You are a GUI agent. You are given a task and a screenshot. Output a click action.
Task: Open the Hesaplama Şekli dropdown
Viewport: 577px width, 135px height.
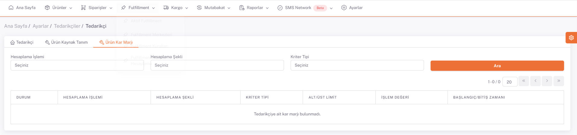point(217,65)
